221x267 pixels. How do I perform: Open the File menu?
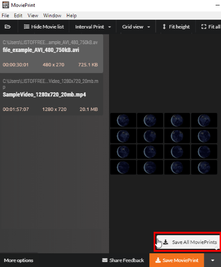coord(5,16)
